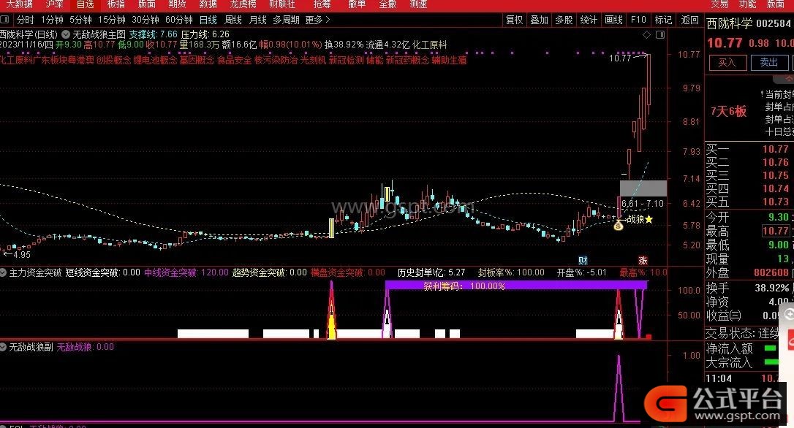
Task: Click the diamond icon at chart top-right
Action: pyautogui.click(x=646, y=35)
